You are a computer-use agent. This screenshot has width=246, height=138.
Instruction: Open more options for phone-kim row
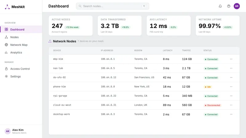pos(231,87)
